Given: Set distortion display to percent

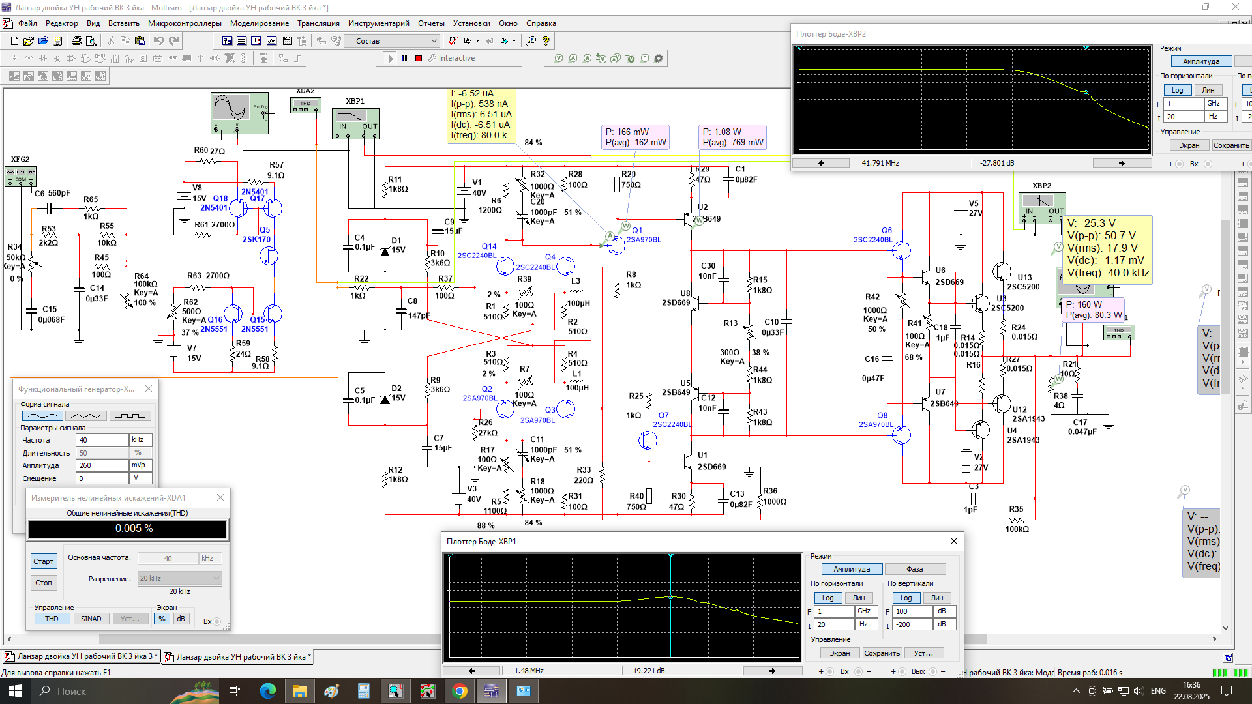Looking at the screenshot, I should pyautogui.click(x=162, y=619).
